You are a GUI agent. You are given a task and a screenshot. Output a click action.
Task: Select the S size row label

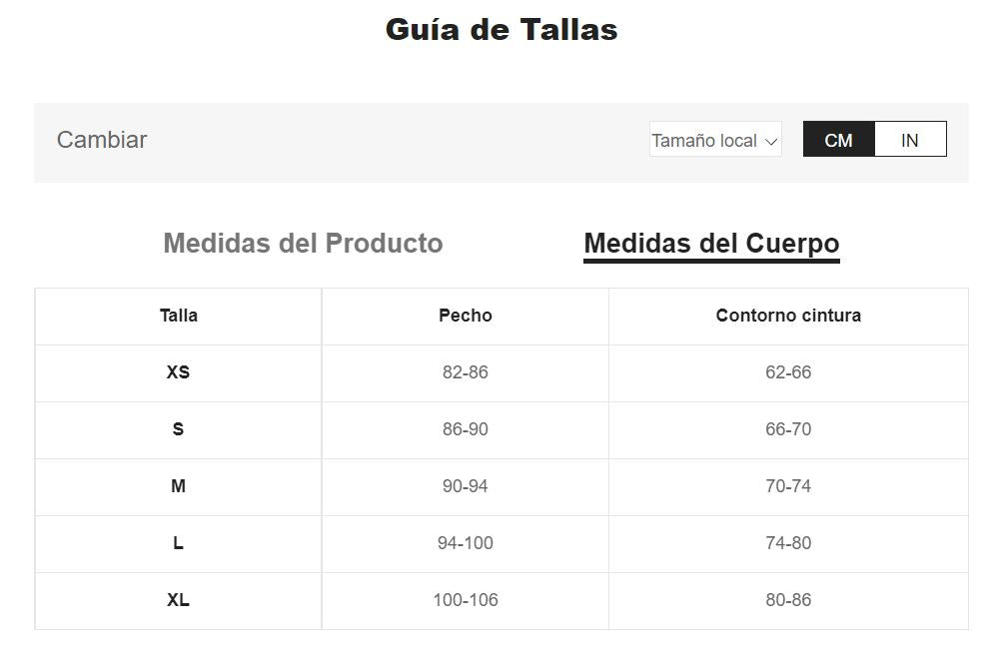click(178, 429)
